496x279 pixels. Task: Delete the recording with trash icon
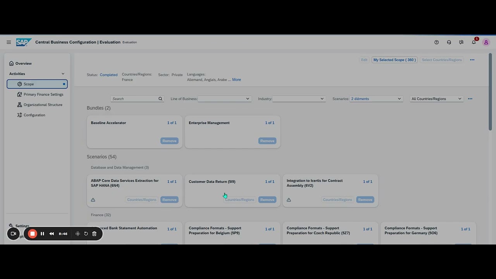pyautogui.click(x=94, y=234)
